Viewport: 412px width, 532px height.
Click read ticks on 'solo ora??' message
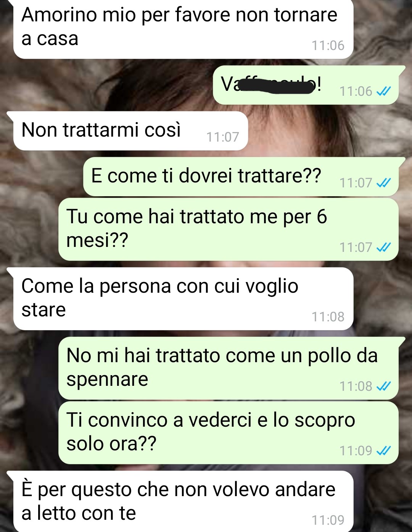tap(383, 451)
